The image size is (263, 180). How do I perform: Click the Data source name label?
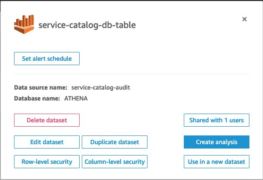[x=41, y=87]
